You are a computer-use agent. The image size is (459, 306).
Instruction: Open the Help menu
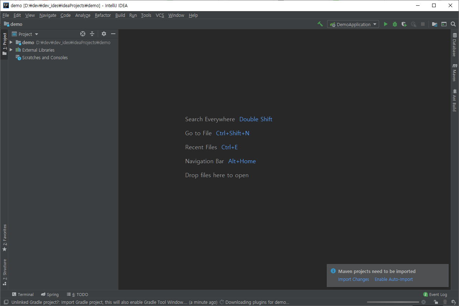coord(193,15)
